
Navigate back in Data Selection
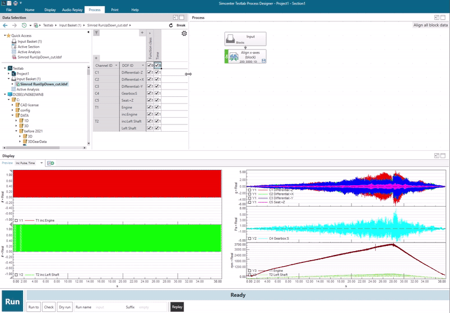coord(5,25)
